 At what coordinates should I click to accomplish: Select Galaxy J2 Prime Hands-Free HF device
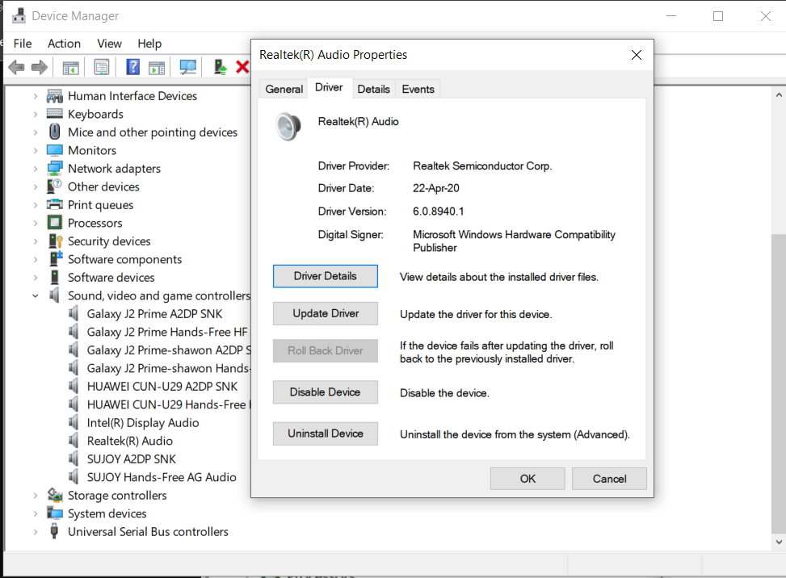pos(167,332)
